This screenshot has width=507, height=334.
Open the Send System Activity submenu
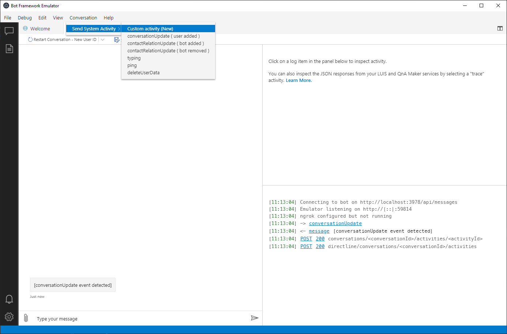(x=94, y=29)
